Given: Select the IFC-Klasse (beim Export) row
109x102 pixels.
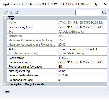Looking at the screenshot, I should pos(57,53).
